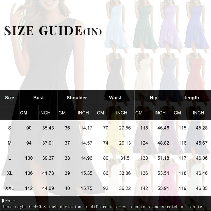Click bust cm value 106

coord(29,173)
